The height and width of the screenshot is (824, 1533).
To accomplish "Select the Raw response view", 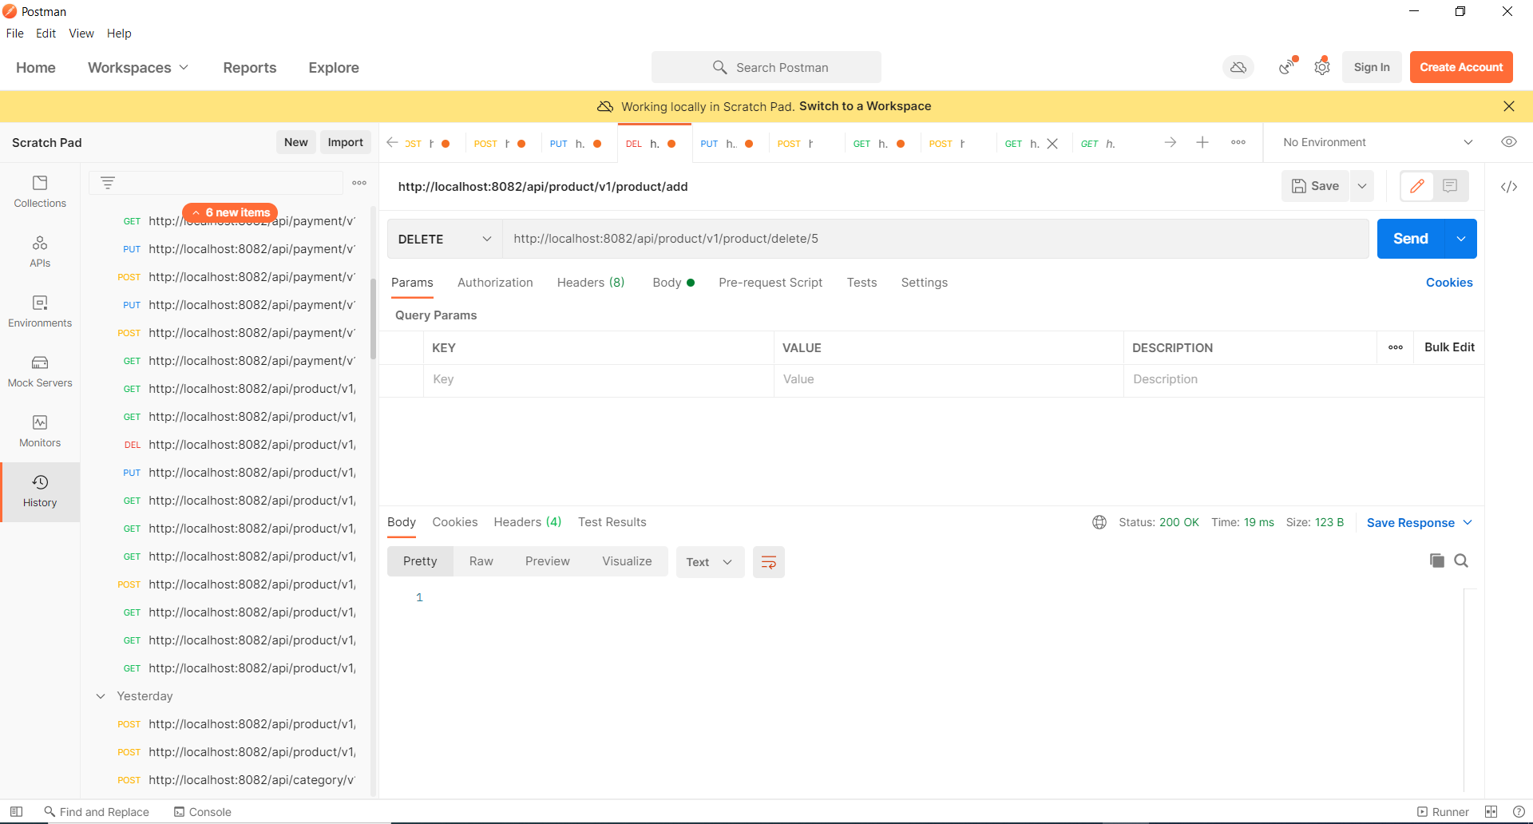I will [481, 562].
